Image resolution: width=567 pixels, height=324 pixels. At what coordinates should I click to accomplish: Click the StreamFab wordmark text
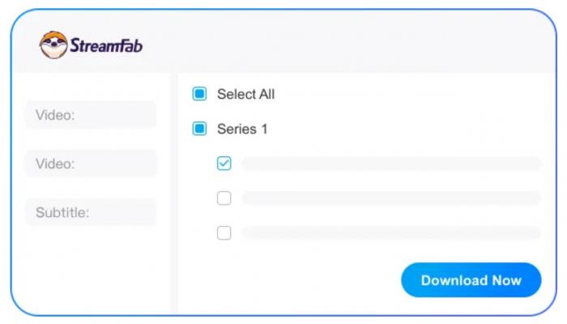coord(106,45)
